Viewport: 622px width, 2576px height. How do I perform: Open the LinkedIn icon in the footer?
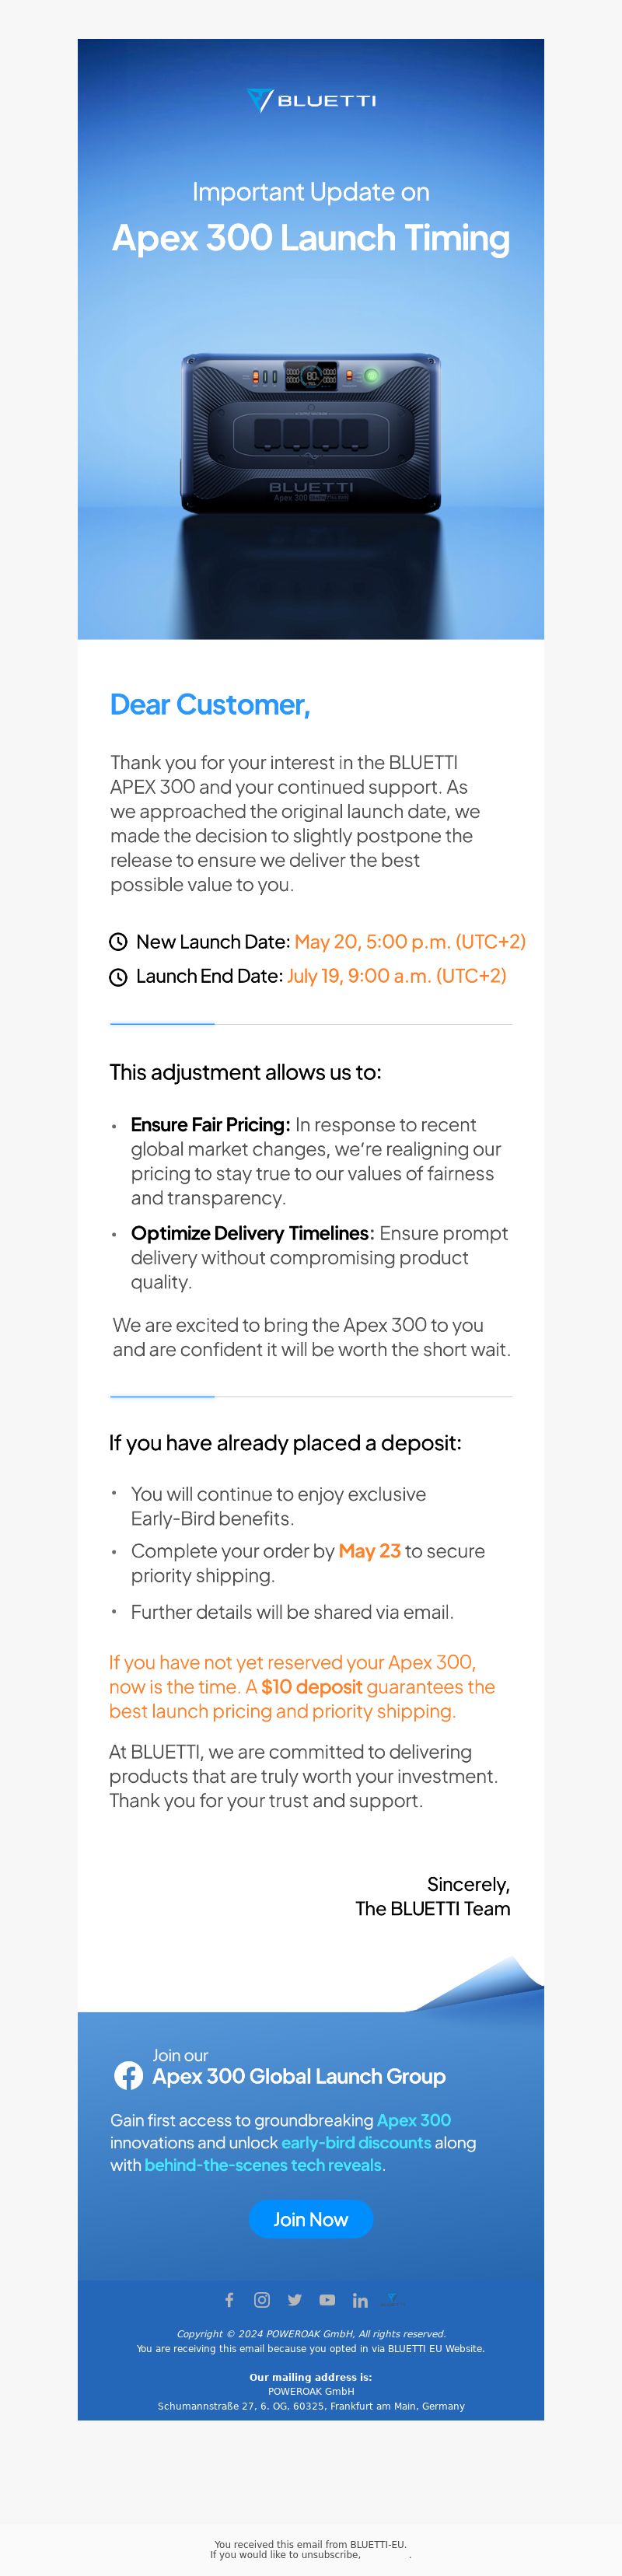[x=360, y=2300]
